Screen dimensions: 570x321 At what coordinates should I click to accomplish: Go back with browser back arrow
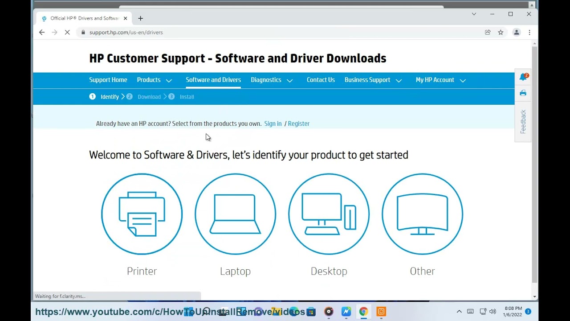42,32
